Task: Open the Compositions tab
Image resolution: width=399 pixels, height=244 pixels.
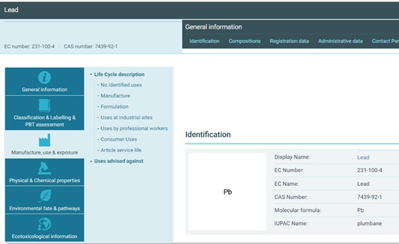Action: coord(244,41)
